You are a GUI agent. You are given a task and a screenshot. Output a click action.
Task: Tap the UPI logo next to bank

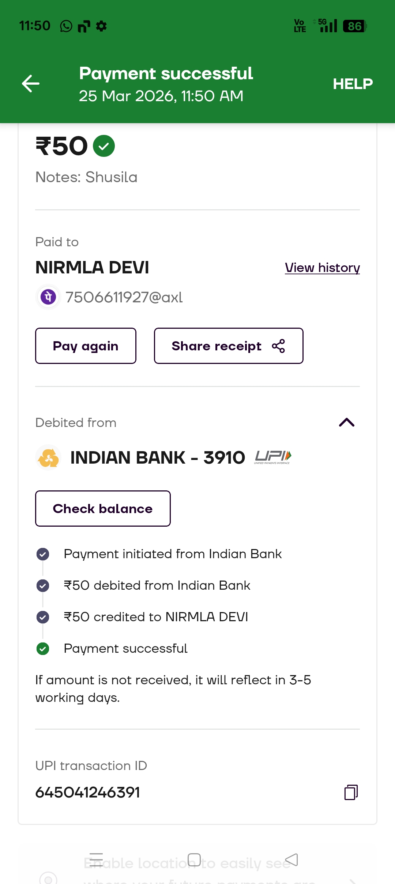273,457
